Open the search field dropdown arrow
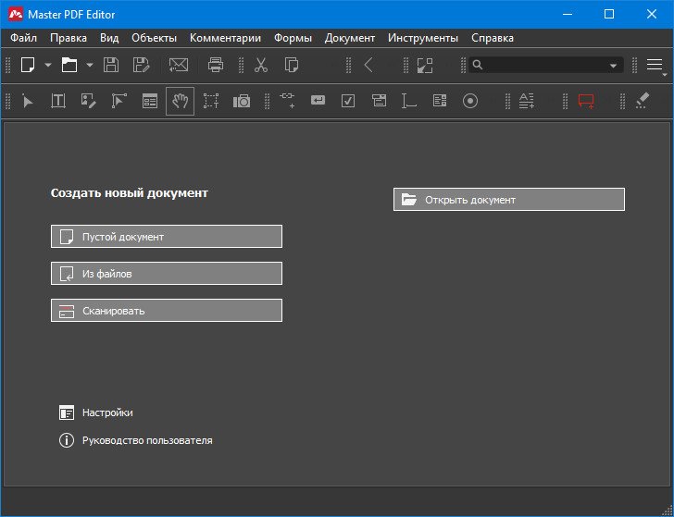This screenshot has width=674, height=517. pyautogui.click(x=614, y=66)
